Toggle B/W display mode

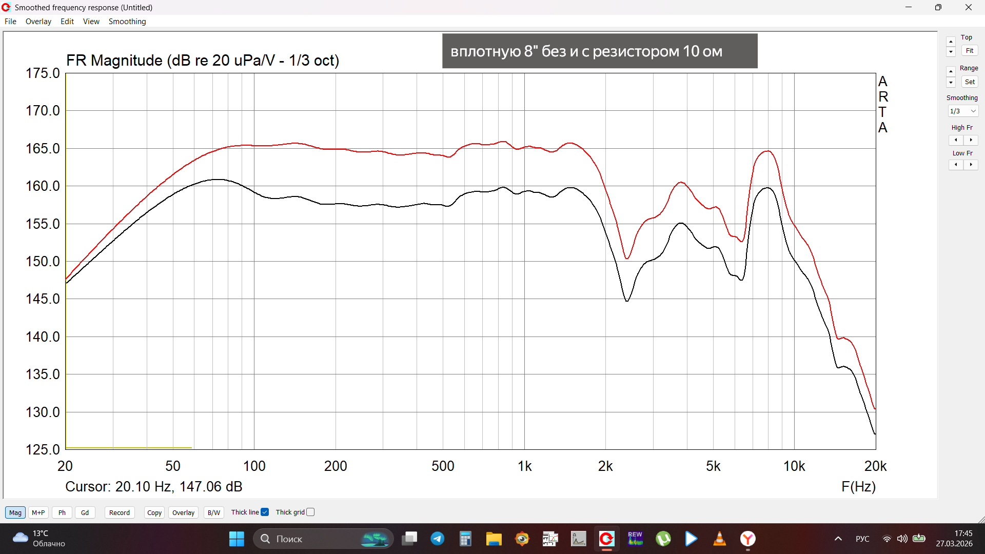pos(213,512)
